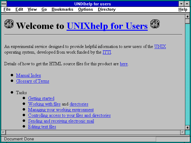Minimize the window with the down arrow button
This screenshot has width=191, height=143.
181,4
